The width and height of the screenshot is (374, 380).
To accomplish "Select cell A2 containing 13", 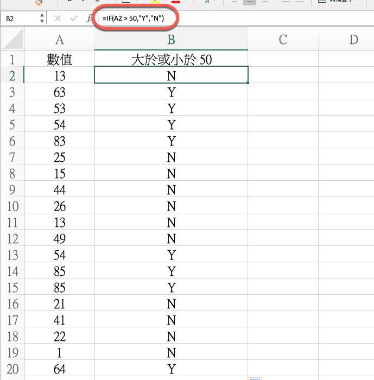I will (59, 75).
